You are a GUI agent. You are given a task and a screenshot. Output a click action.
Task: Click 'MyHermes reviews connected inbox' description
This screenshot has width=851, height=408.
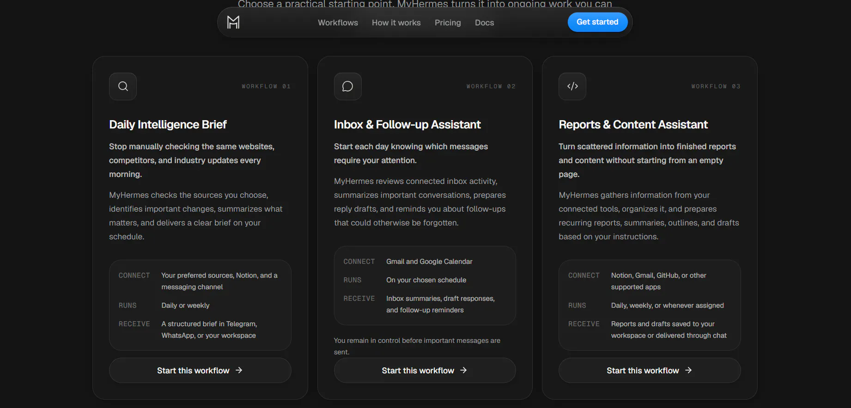[x=420, y=202]
